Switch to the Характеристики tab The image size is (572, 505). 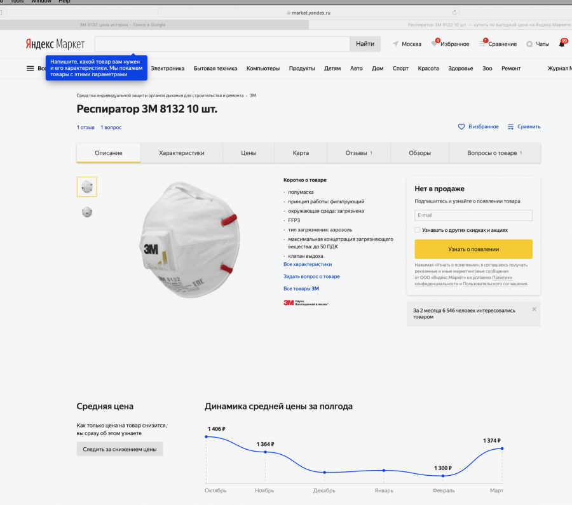point(181,153)
